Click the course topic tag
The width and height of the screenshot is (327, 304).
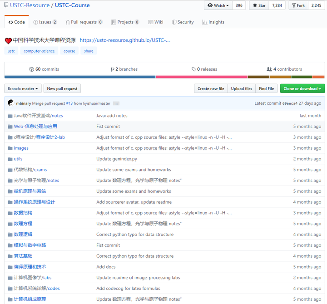pos(69,51)
